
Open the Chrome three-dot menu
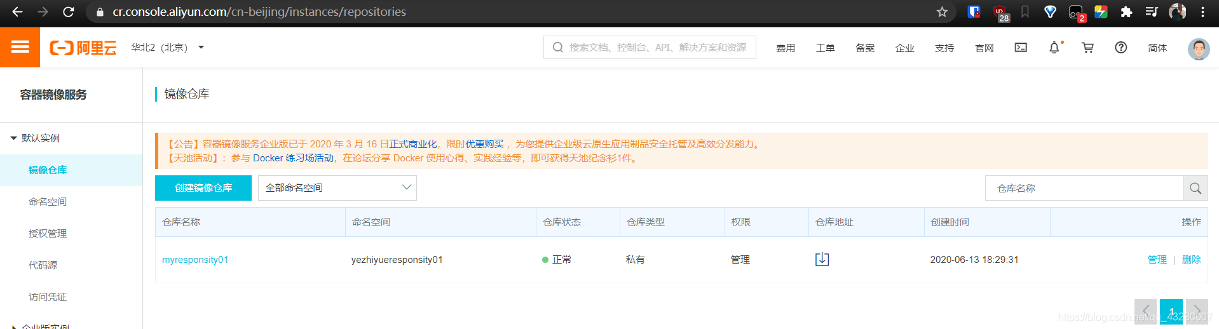point(1202,11)
